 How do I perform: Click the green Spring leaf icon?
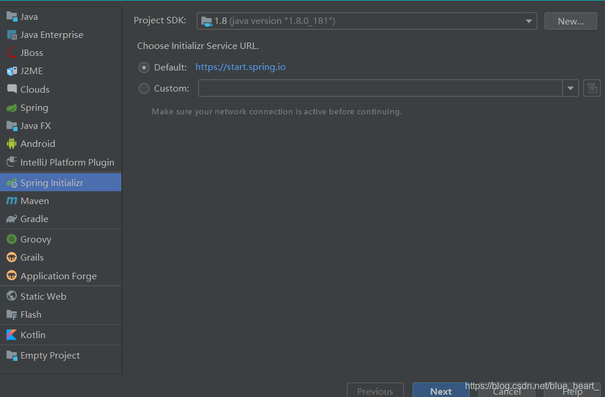[x=12, y=107]
